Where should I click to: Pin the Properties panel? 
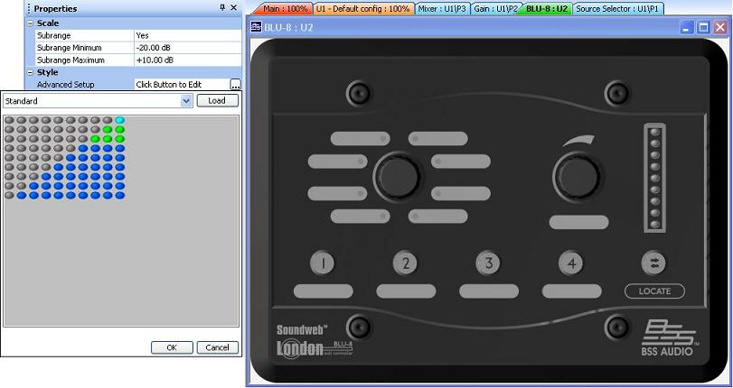pos(222,8)
